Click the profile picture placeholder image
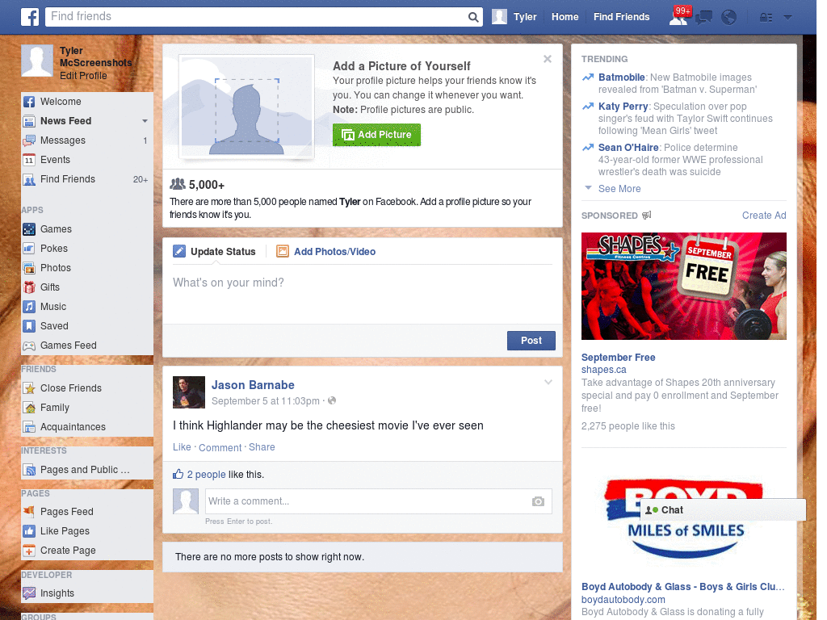Screen dimensions: 827x620 [247, 107]
